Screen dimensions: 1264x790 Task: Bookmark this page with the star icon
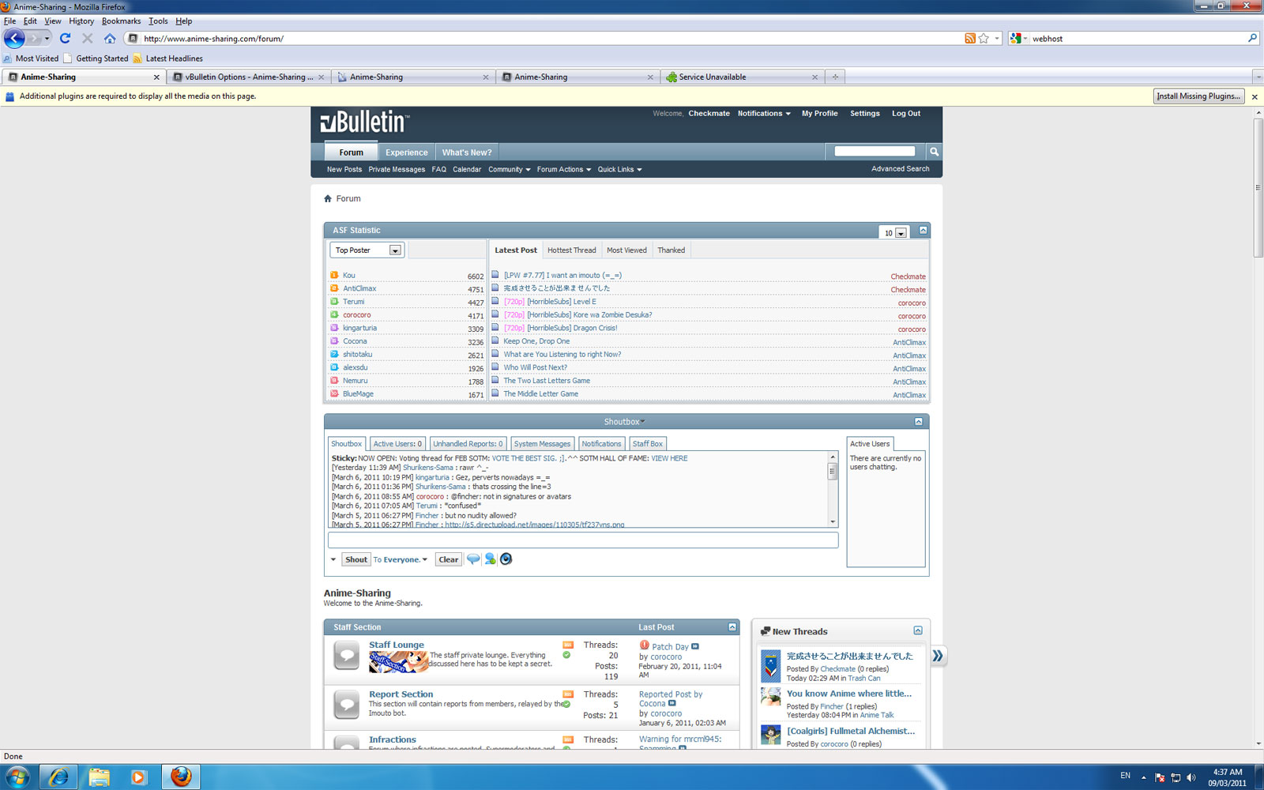pyautogui.click(x=984, y=38)
